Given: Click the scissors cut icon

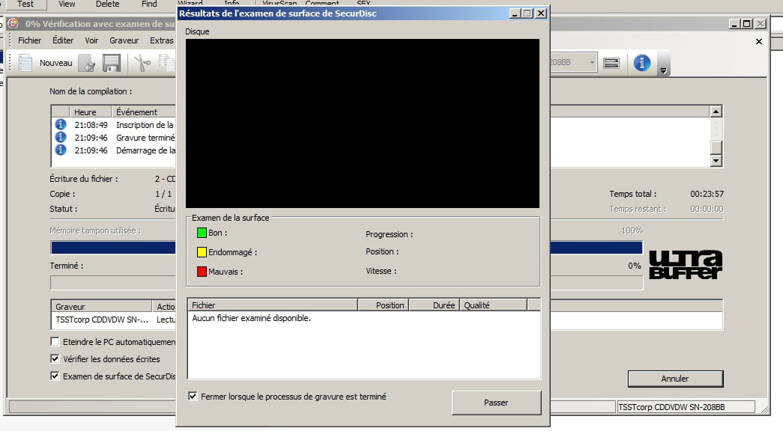Looking at the screenshot, I should pyautogui.click(x=142, y=64).
